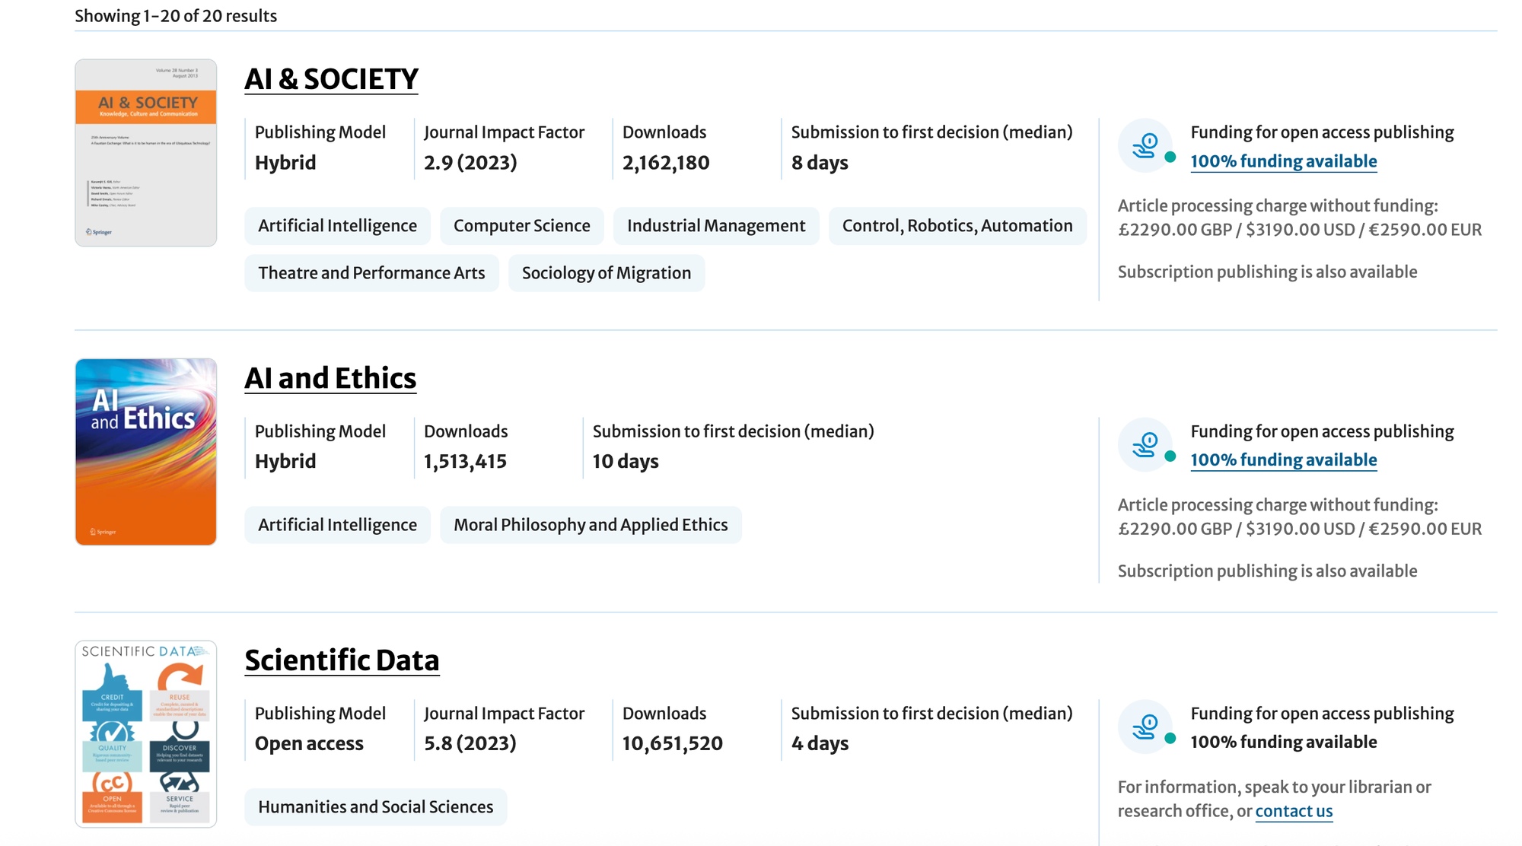Viewport: 1522px width, 846px height.
Task: Click AI & SOCIETY's 'Funding for open access publishing' heading
Action: pyautogui.click(x=1322, y=132)
